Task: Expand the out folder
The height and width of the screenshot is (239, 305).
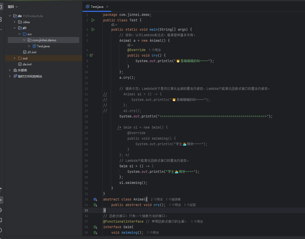Action: pos(15,58)
